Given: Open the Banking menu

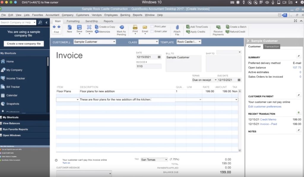Looking at the screenshot, I should point(125,15).
